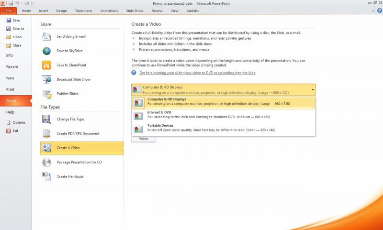Choose Create Handouts option
Screen dimensions: 383x230
[80, 176]
